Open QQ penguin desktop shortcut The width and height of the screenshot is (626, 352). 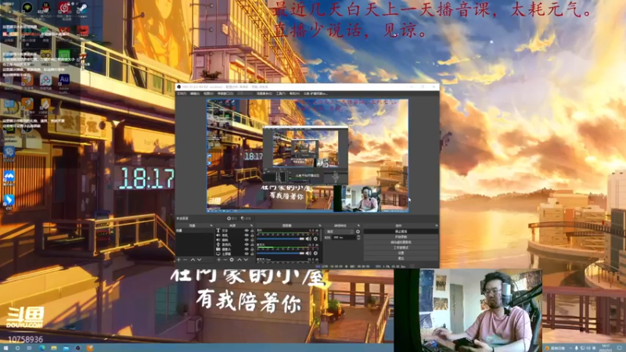(x=45, y=9)
